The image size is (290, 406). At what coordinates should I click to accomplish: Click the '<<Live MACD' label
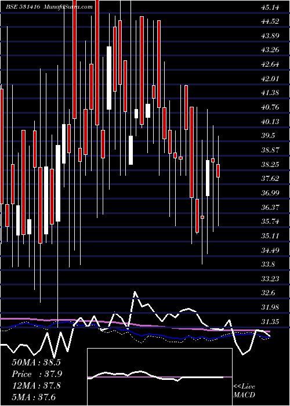[244, 390]
